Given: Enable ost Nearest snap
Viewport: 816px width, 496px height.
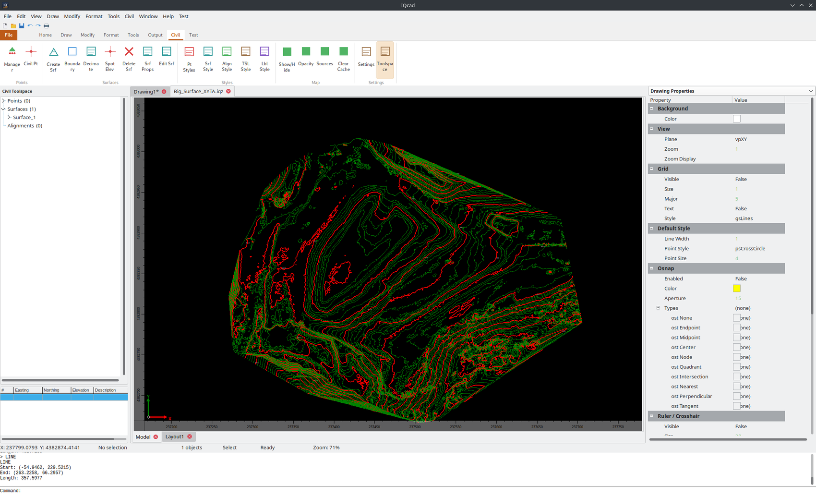Looking at the screenshot, I should pyautogui.click(x=736, y=387).
